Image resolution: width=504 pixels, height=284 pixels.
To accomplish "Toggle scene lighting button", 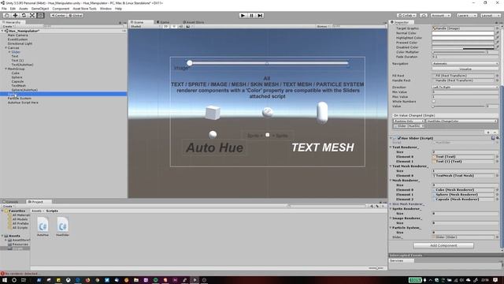I will click(x=174, y=26).
